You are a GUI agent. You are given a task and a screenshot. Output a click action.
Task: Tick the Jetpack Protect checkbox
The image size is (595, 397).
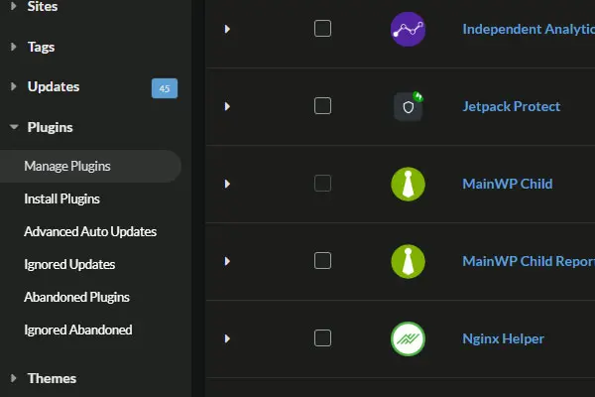click(x=322, y=106)
